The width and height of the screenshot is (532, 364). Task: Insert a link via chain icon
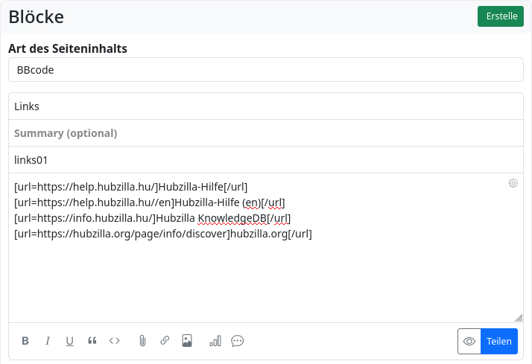[165, 341]
